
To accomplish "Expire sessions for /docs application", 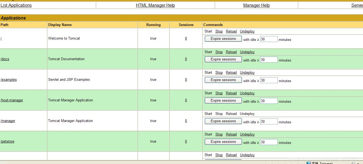I will [x=223, y=59].
